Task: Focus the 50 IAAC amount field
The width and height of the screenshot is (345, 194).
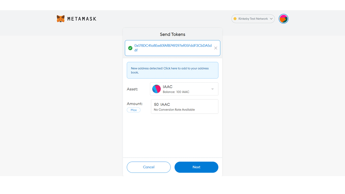Action: tap(184, 104)
